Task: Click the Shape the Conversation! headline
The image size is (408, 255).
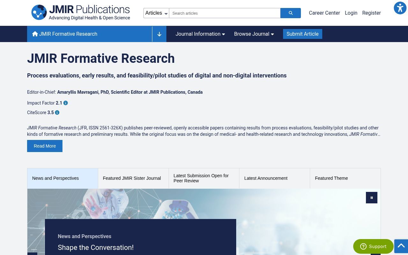Action: click(x=96, y=247)
